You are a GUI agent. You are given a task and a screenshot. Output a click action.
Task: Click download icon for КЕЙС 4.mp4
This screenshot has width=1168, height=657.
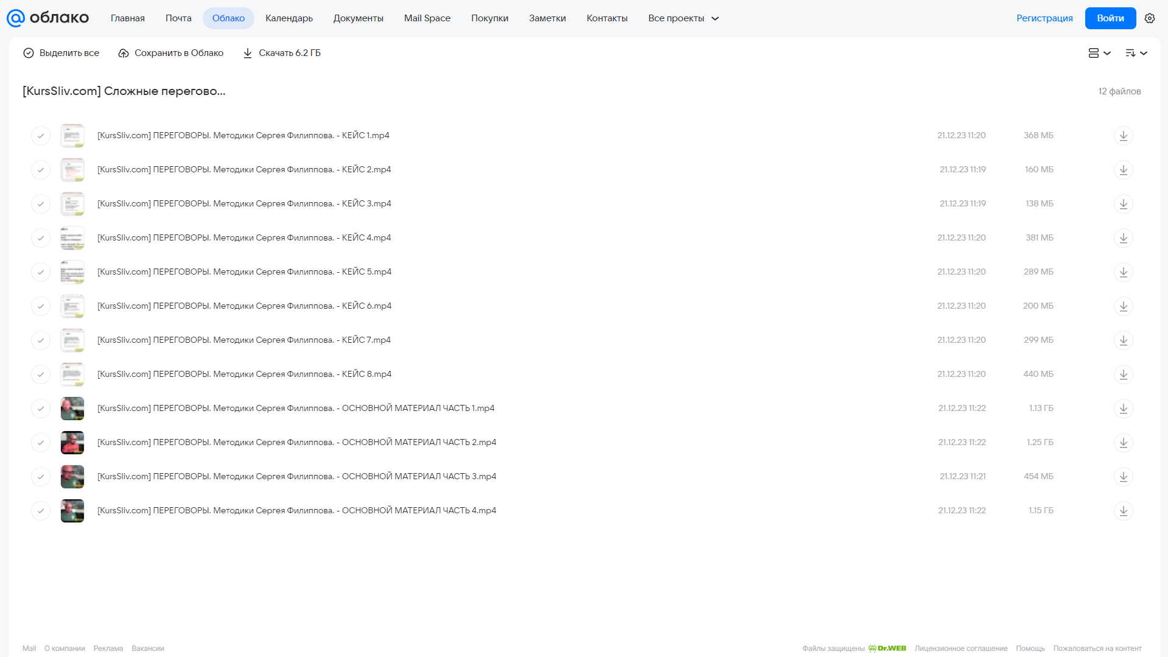tap(1123, 238)
